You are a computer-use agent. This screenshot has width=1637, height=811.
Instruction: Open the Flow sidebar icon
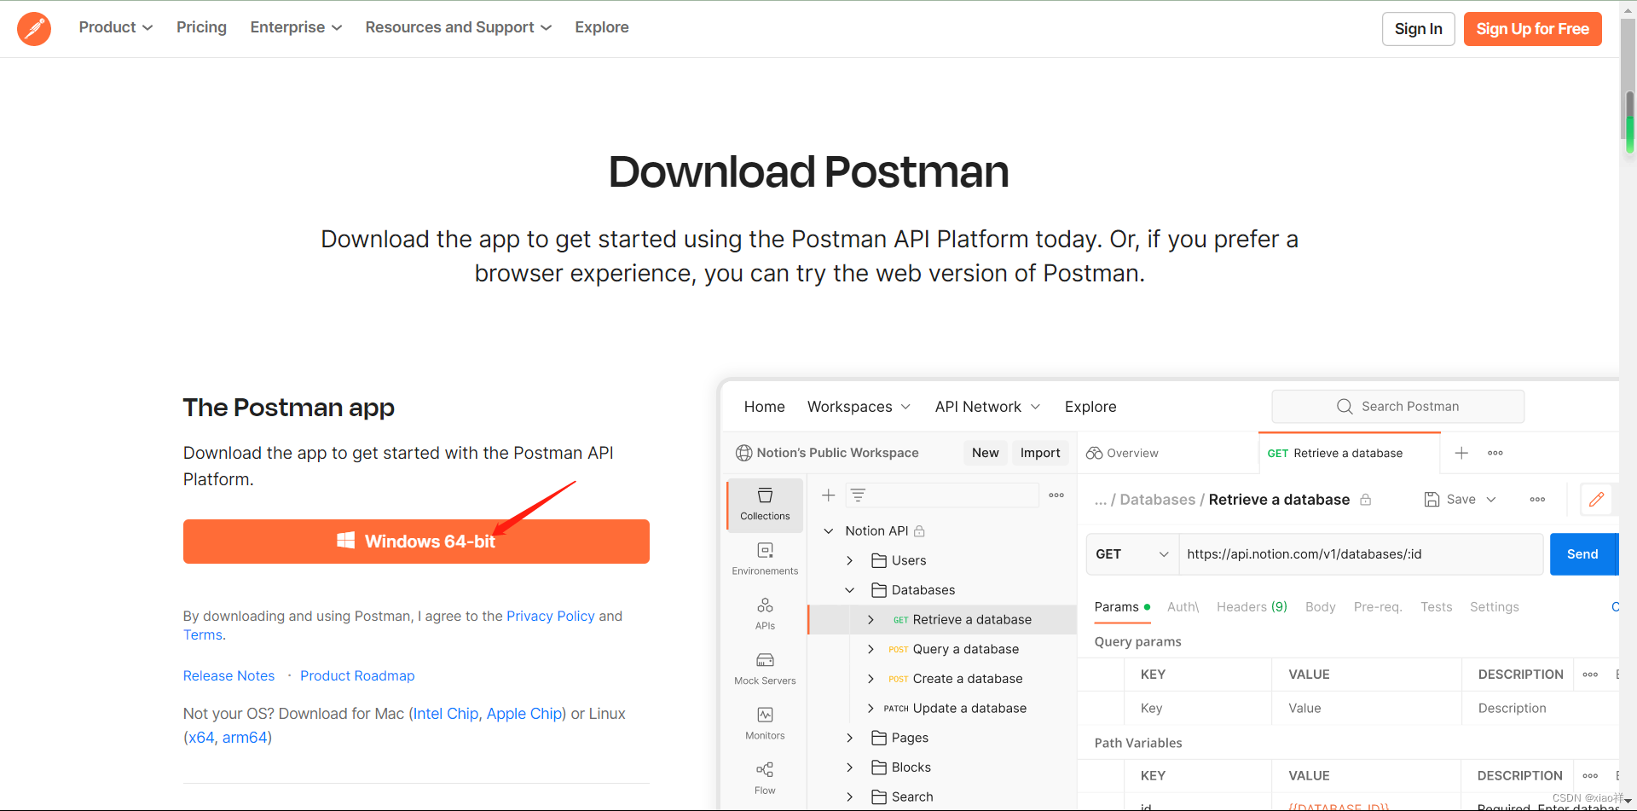765,779
